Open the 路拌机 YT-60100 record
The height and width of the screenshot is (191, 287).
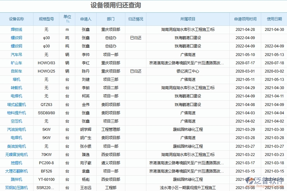pos(17,179)
